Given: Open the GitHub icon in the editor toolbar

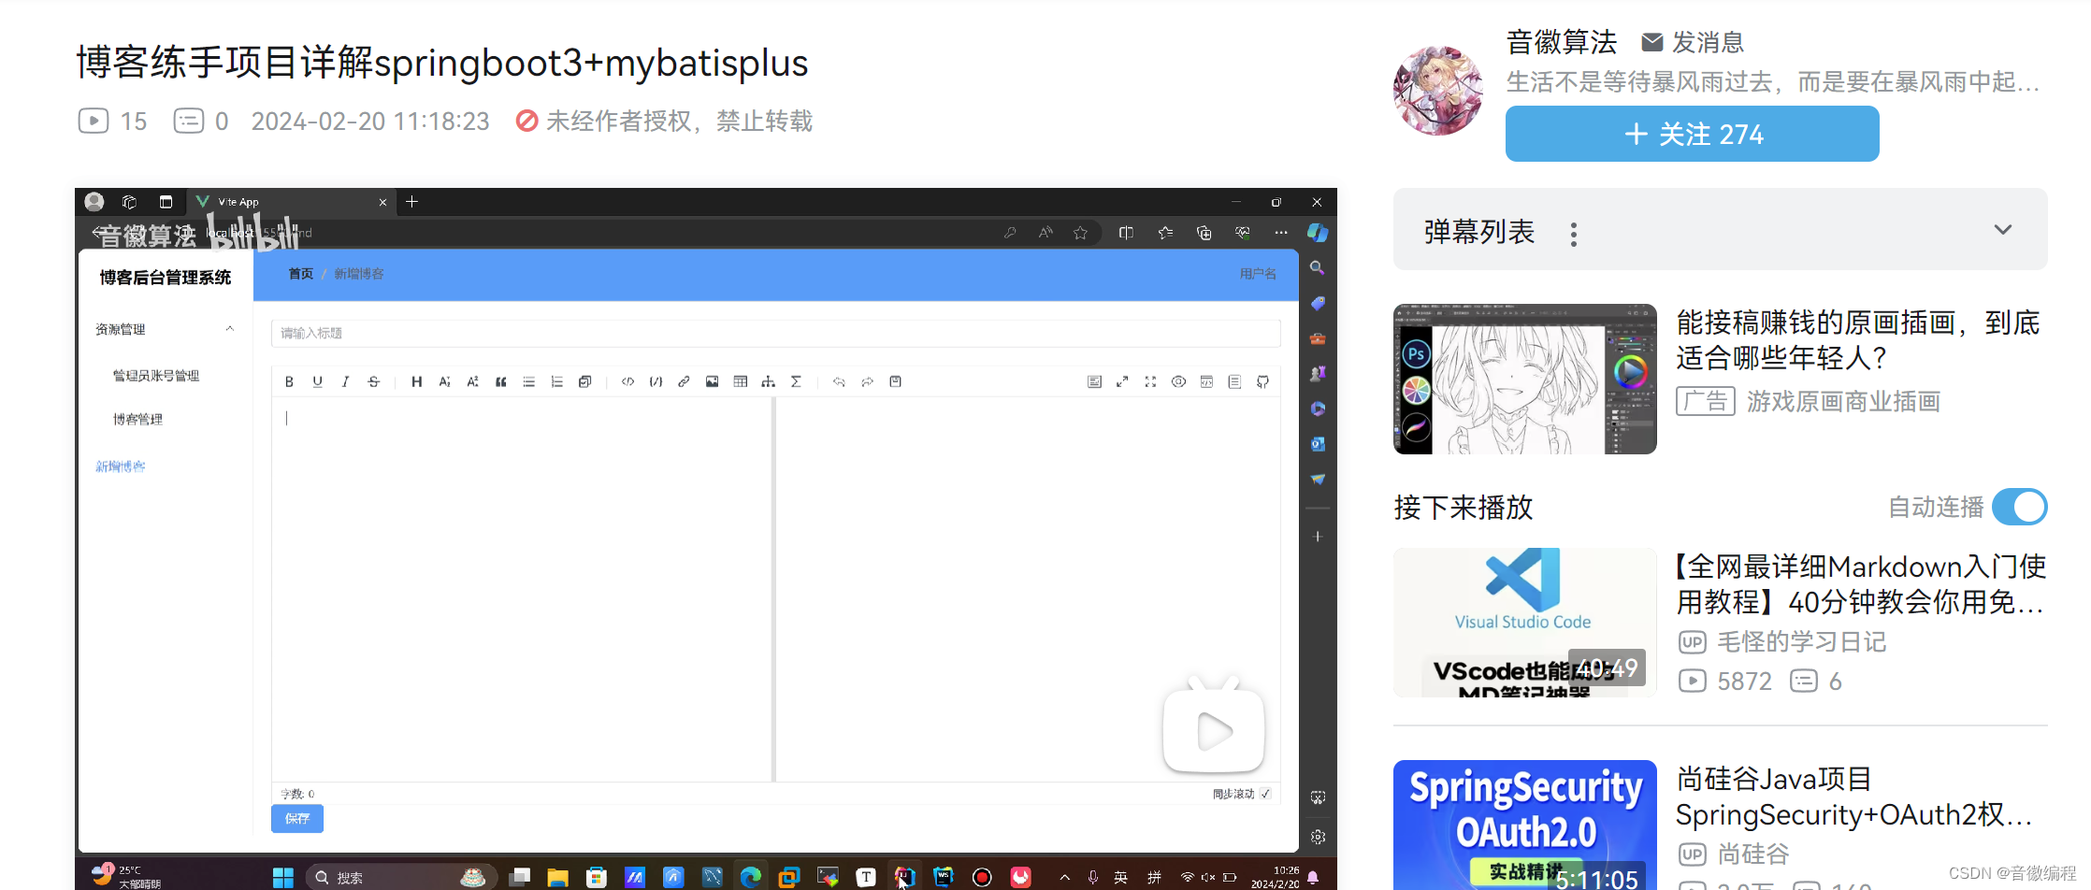Looking at the screenshot, I should [1262, 381].
